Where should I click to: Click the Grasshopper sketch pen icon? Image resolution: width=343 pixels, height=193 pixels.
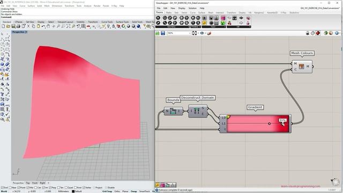pyautogui.click(x=209, y=33)
